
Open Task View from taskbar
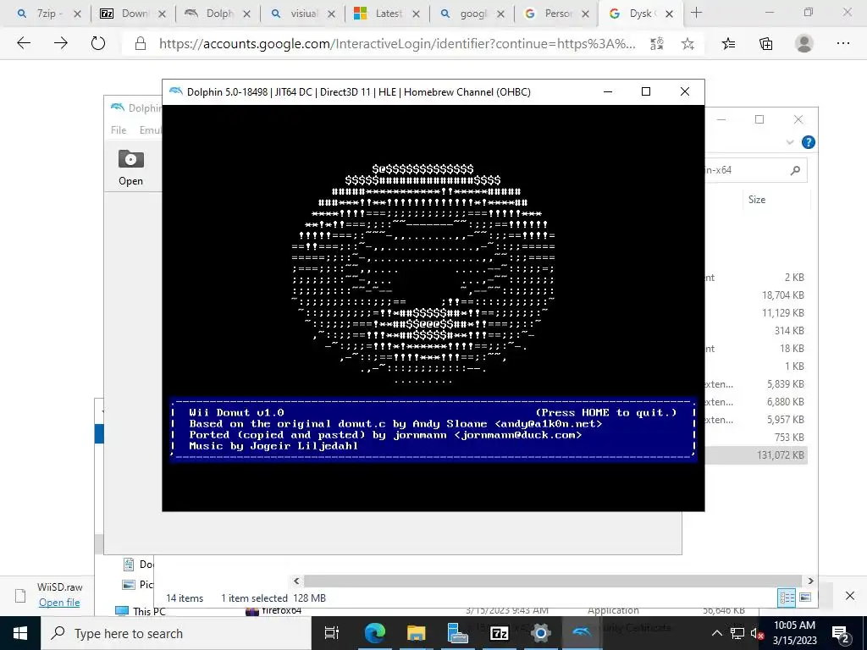(331, 633)
